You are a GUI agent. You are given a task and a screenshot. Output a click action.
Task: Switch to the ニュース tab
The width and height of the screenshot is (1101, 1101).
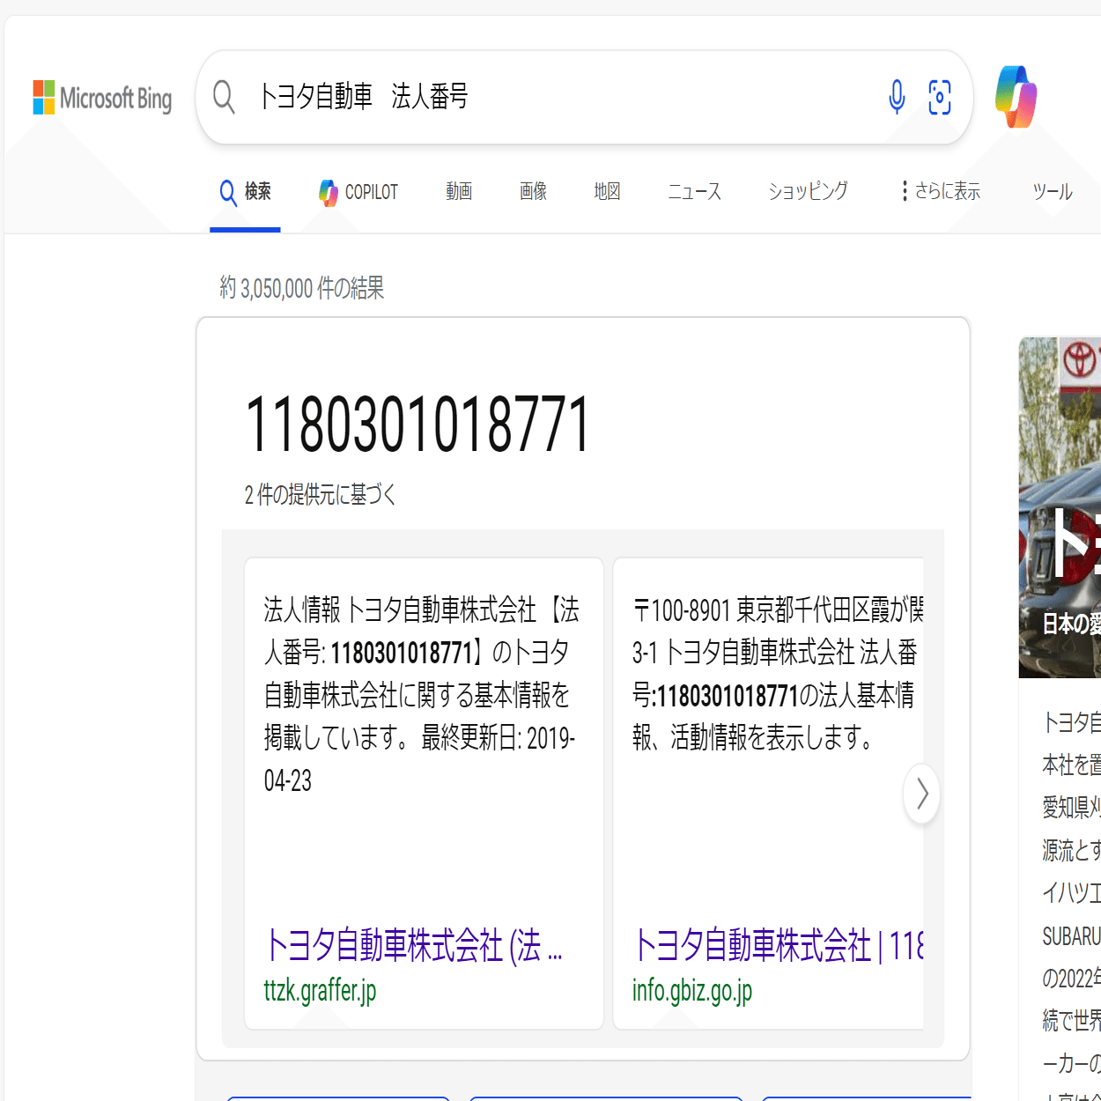[x=693, y=191]
